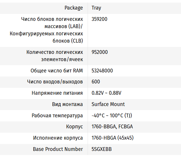
Task: Select the "1760-HBGA (45x45)" value
Action: point(113,138)
